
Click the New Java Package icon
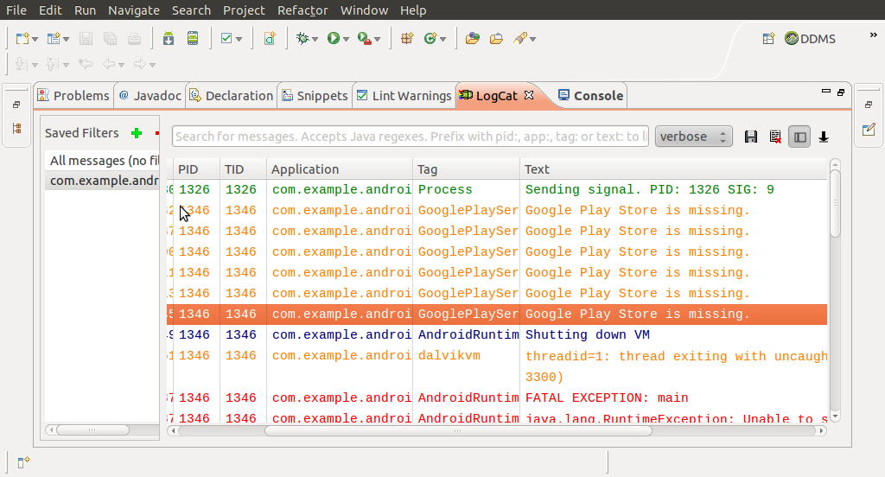(x=407, y=38)
